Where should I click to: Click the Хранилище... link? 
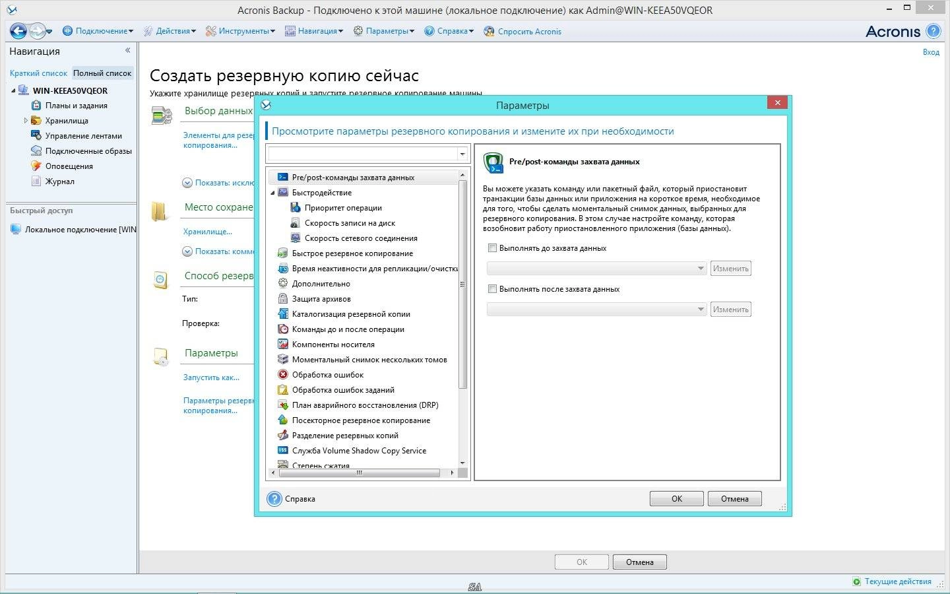click(x=208, y=232)
